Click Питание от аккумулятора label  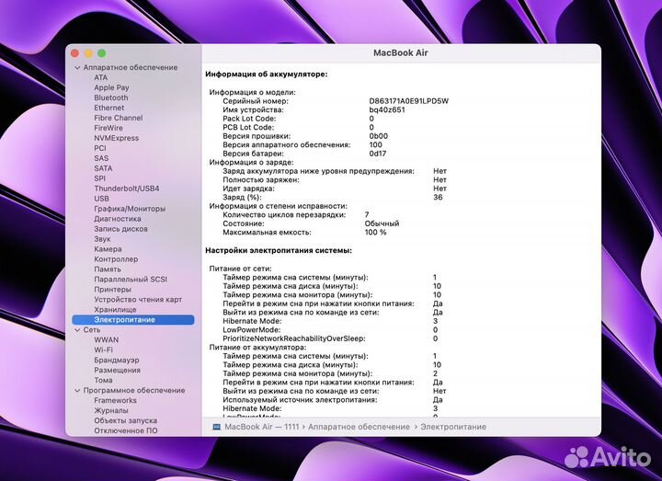257,348
